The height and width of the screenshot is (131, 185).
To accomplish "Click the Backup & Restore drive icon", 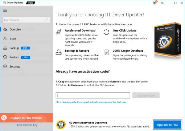I will pyautogui.click(x=59, y=52).
